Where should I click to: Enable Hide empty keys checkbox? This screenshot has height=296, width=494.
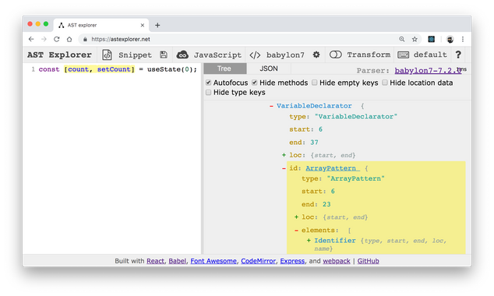tap(315, 83)
